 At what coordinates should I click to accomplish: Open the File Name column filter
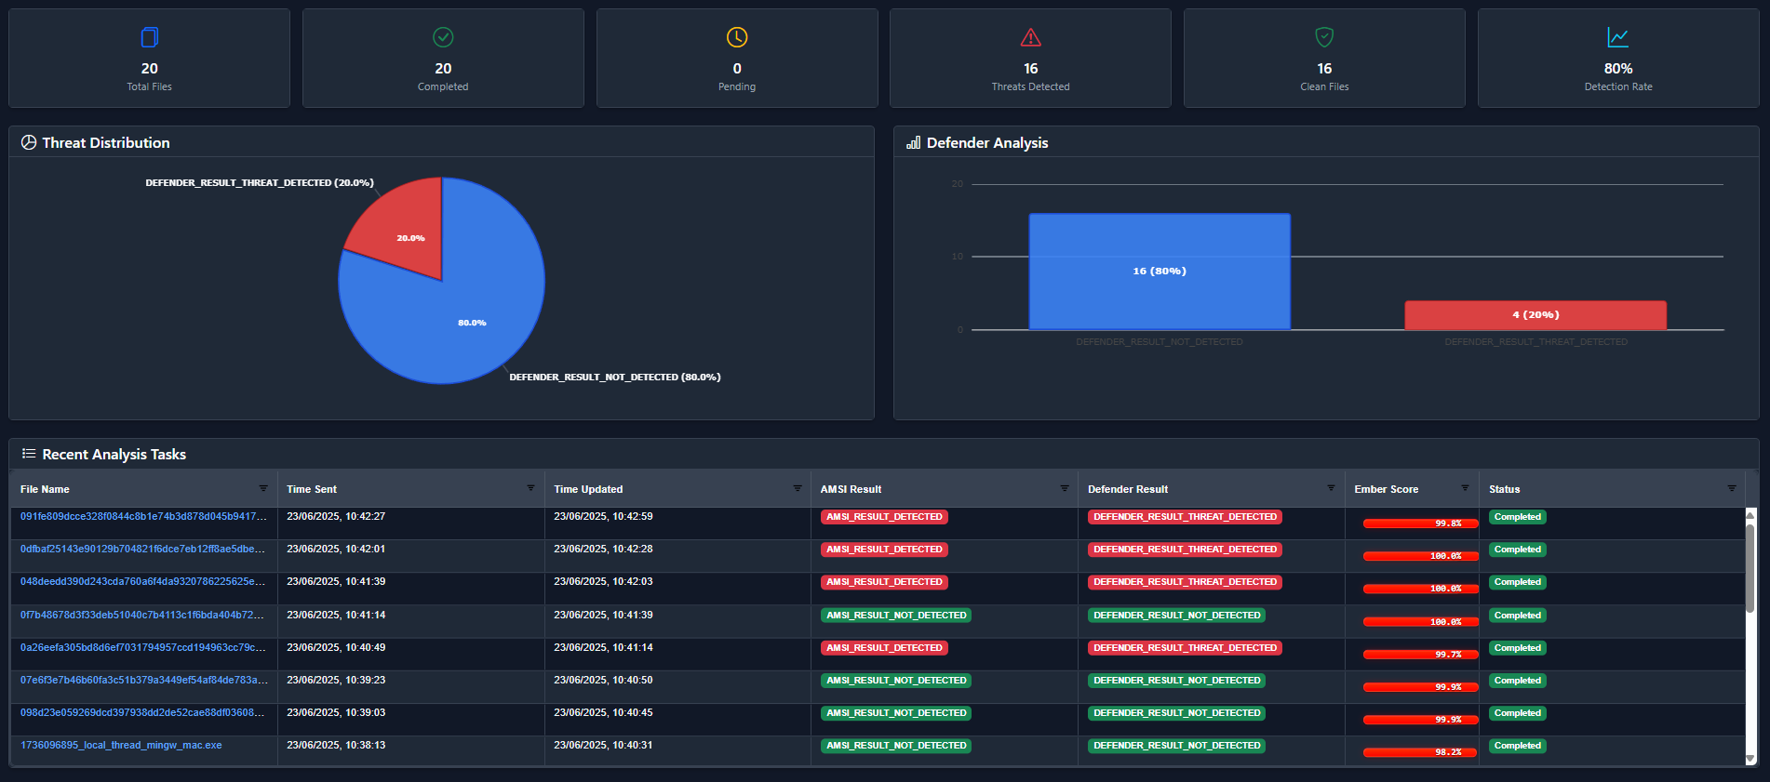click(263, 488)
